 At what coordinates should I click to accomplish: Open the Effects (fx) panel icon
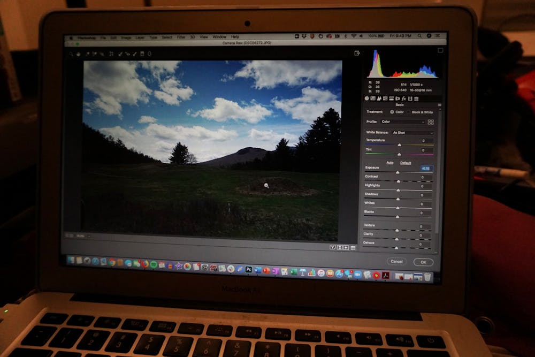(x=404, y=99)
